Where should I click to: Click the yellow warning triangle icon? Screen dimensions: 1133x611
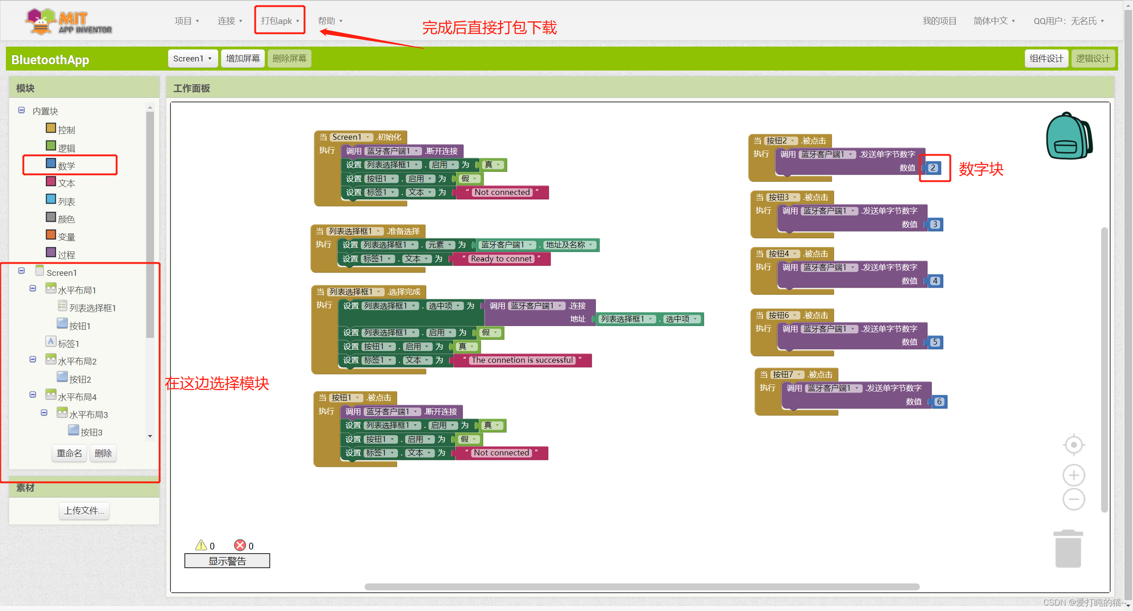tap(201, 545)
